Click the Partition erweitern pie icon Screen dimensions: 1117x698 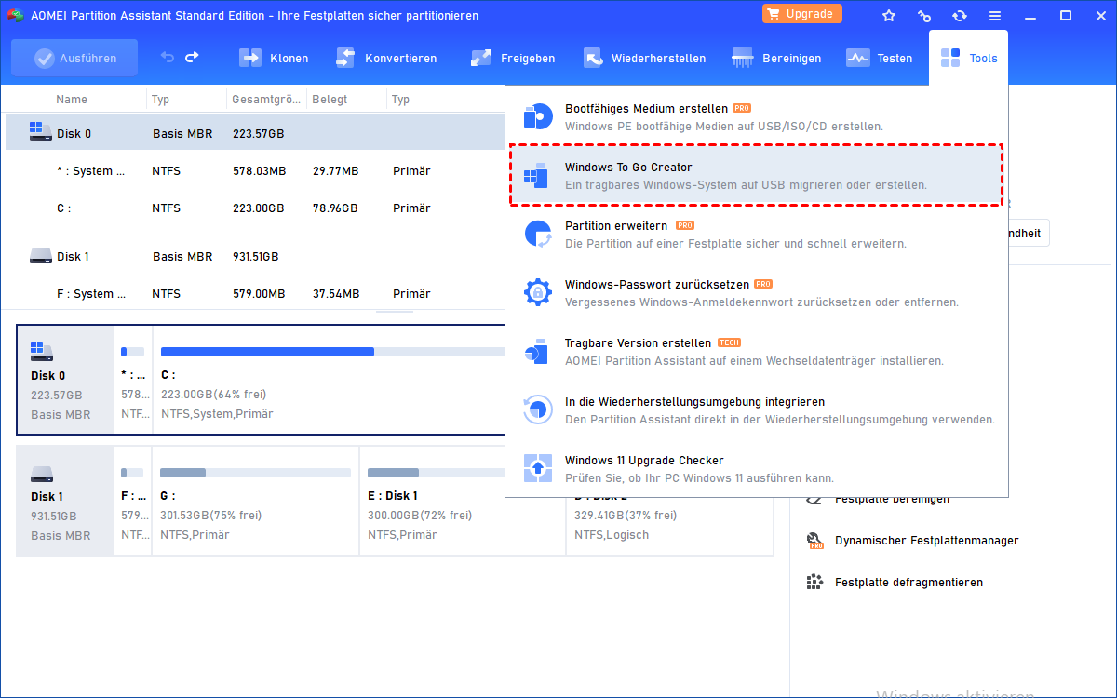point(538,234)
